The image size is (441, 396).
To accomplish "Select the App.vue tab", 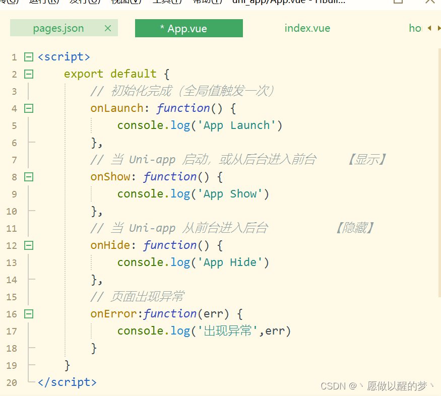I will click(188, 28).
